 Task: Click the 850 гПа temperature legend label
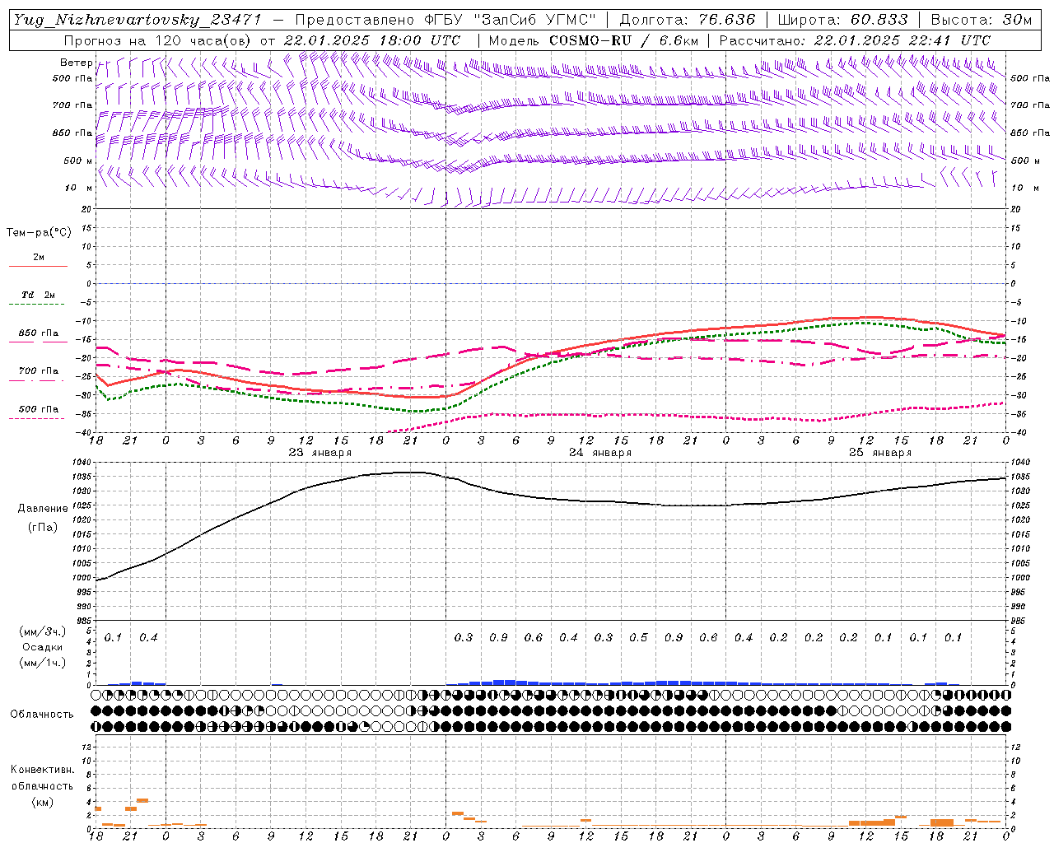pos(39,333)
